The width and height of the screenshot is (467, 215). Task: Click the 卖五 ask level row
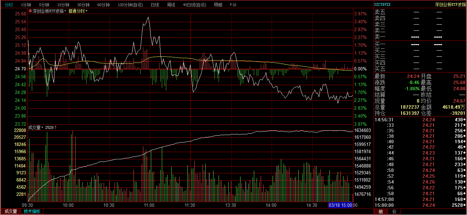[420, 12]
